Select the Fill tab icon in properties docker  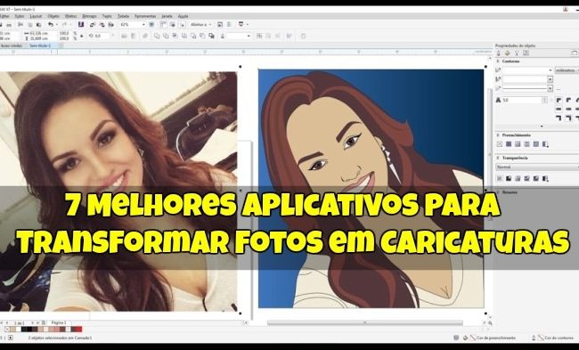pos(508,53)
